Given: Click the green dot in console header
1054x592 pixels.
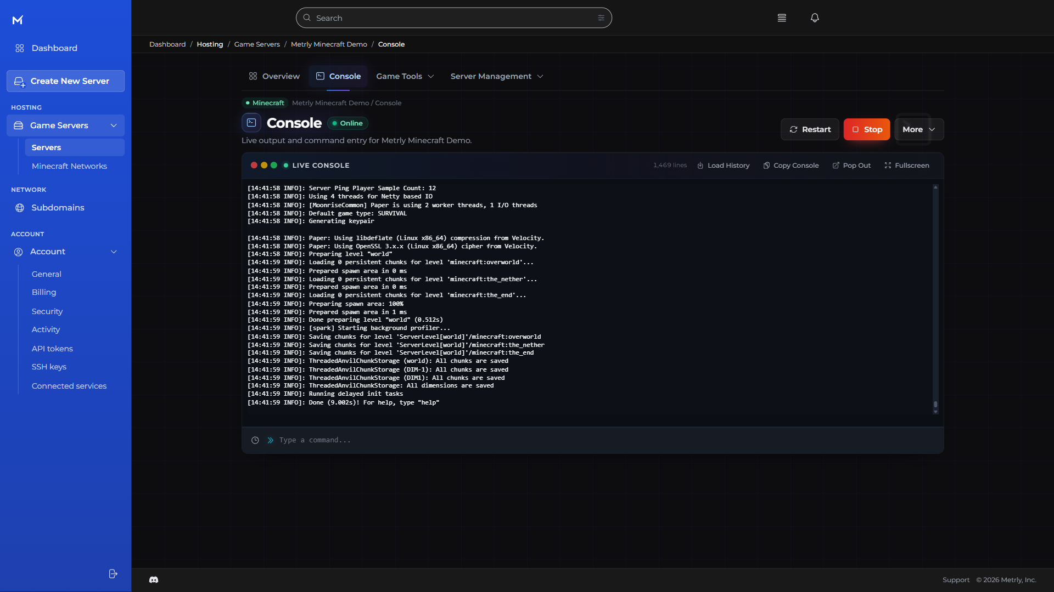Looking at the screenshot, I should pyautogui.click(x=274, y=165).
